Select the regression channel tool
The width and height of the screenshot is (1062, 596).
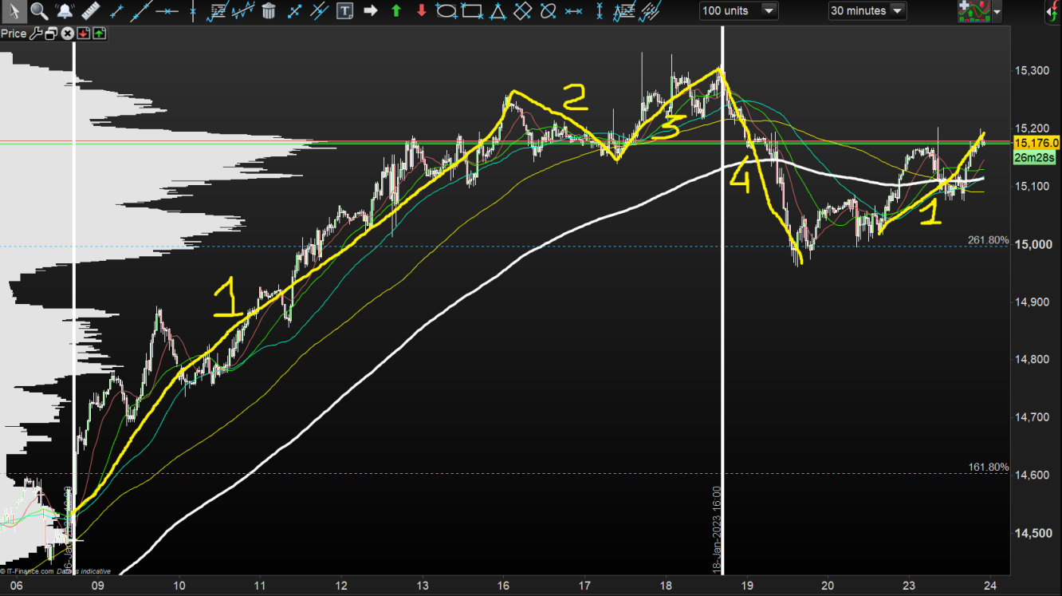(x=242, y=11)
